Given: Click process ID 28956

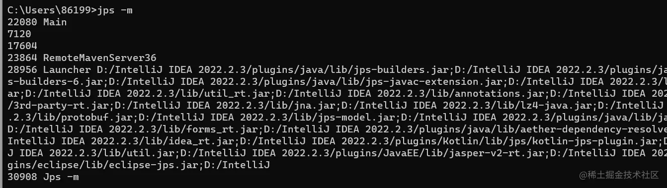Looking at the screenshot, I should (22, 69).
